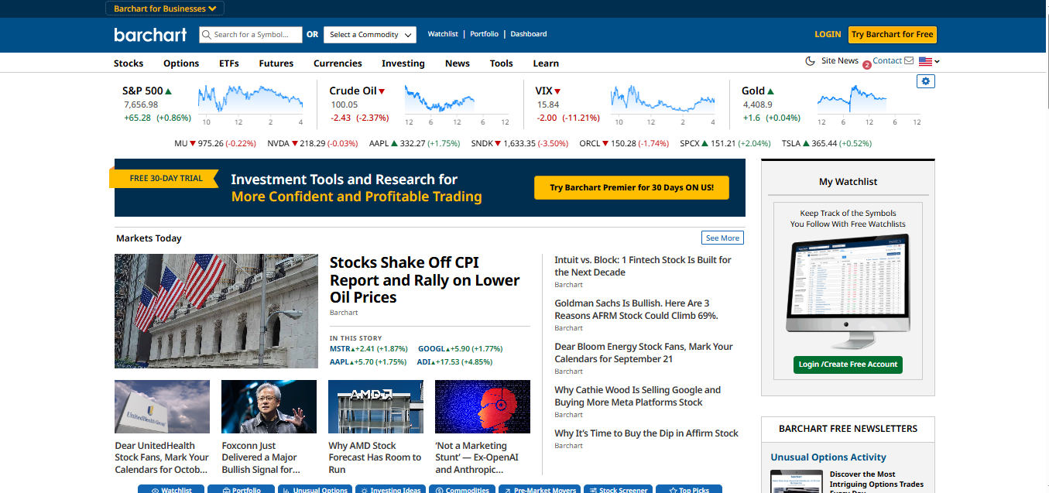Click Try Barchart Premier for 30 Days button
1049x493 pixels.
point(632,188)
